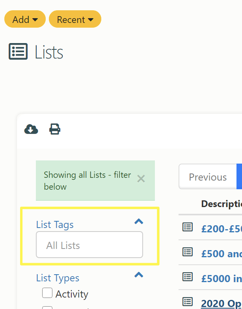Click list icon beside £5000 row
This screenshot has width=242, height=309.
pyautogui.click(x=188, y=277)
